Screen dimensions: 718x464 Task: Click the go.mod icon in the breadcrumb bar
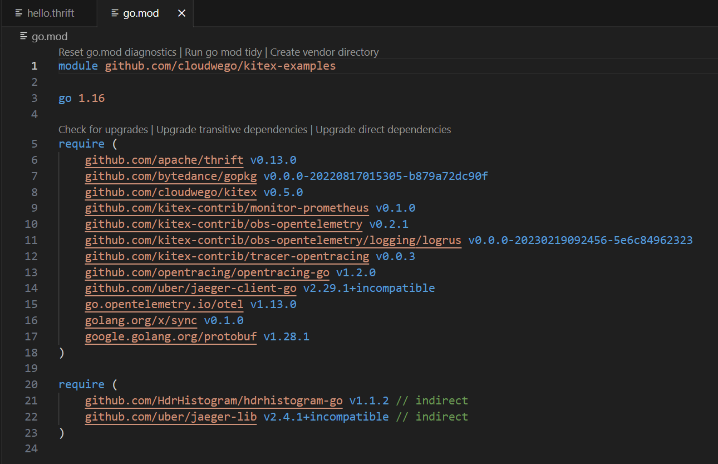tap(23, 36)
